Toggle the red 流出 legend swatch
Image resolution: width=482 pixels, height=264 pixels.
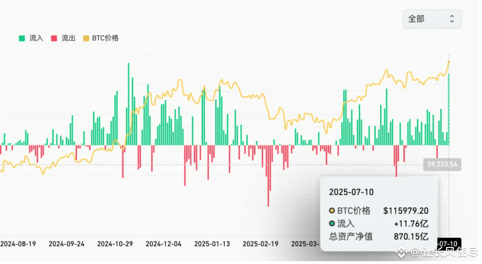click(54, 39)
